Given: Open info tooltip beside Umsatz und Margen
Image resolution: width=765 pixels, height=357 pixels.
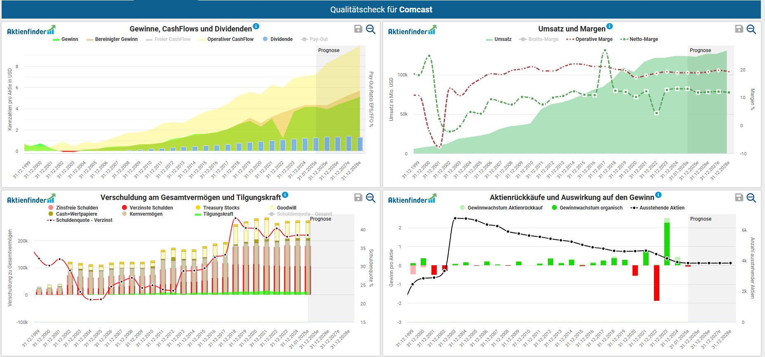Looking at the screenshot, I should (610, 26).
